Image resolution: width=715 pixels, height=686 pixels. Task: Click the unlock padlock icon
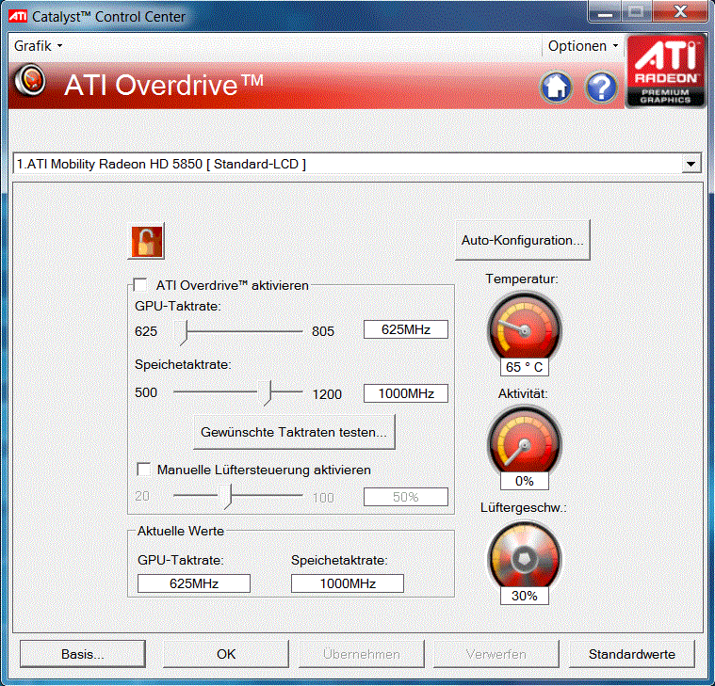(x=146, y=242)
